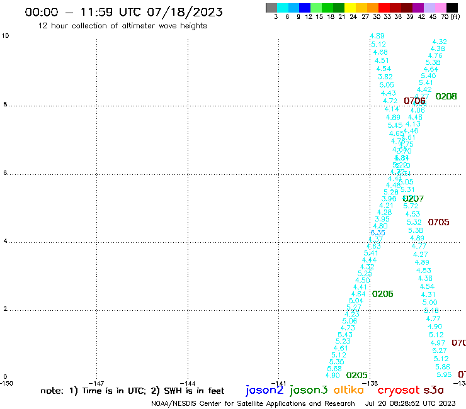This screenshot has width=466, height=409.
Task: Click the s3a satellite legend label
Action: (434, 390)
